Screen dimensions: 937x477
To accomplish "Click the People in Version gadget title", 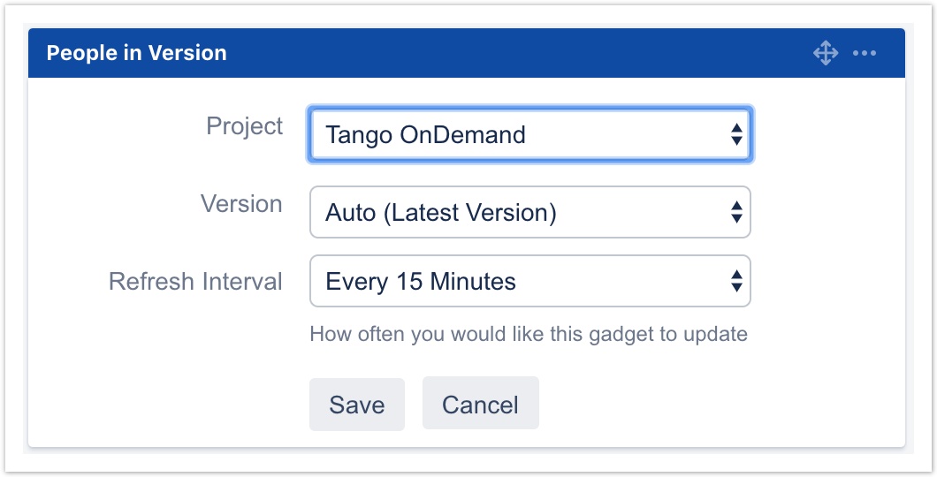I will click(136, 53).
